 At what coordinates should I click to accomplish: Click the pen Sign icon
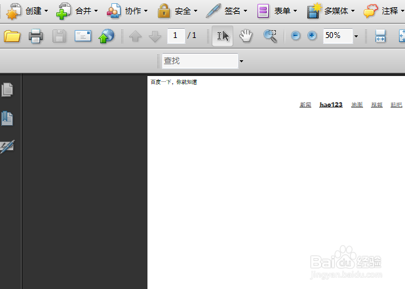tap(214, 10)
